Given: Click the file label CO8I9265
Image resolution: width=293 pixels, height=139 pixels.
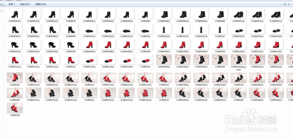Looking at the screenshot, I should click(x=239, y=100).
